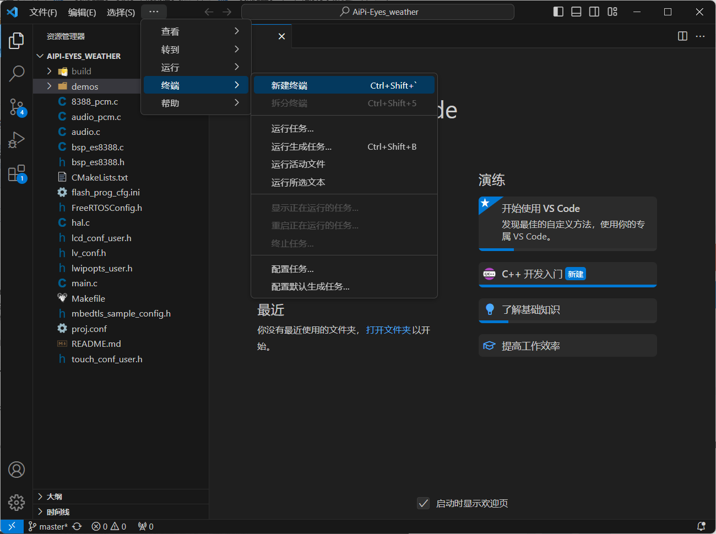Open mbedtls_sample_config.h file
The image size is (716, 534).
121,313
